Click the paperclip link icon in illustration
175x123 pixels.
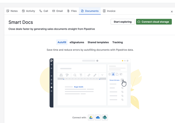tap(89, 75)
